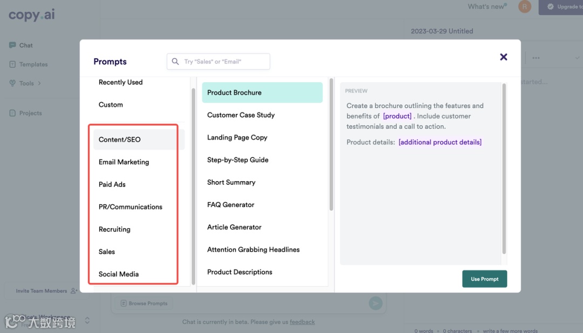Open Custom prompts category

pyautogui.click(x=111, y=105)
